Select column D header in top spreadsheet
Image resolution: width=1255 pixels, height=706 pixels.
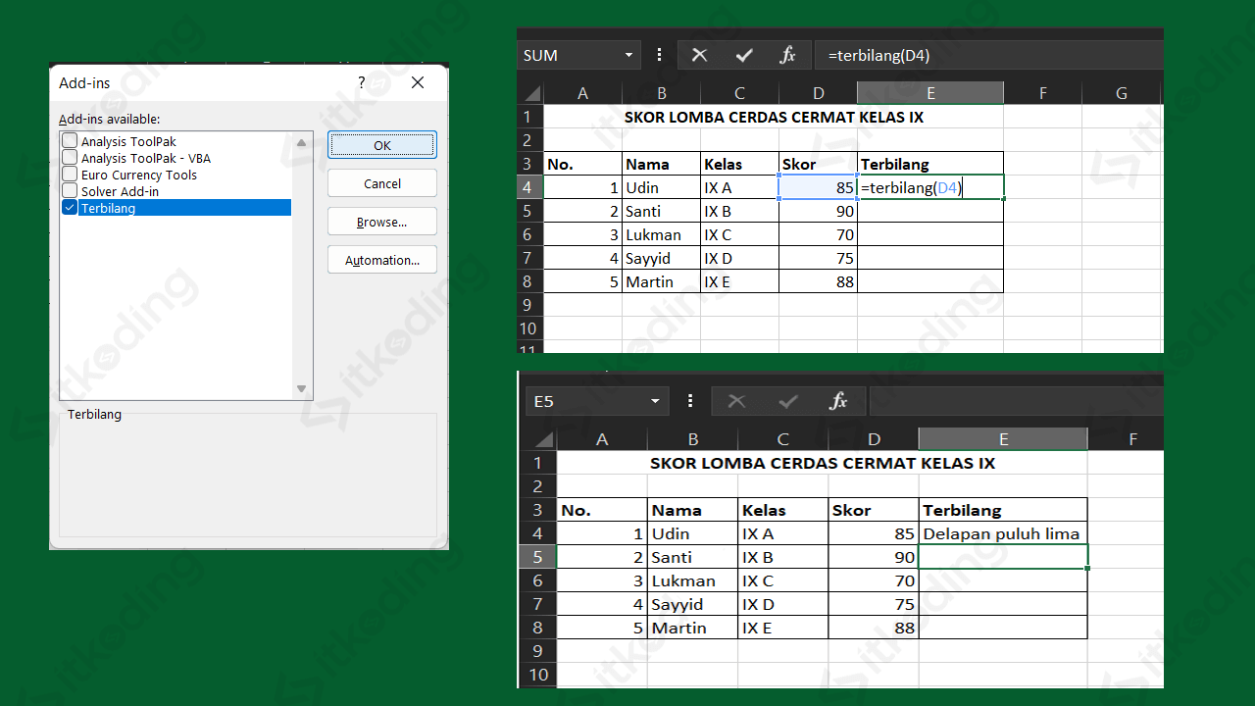coord(819,94)
